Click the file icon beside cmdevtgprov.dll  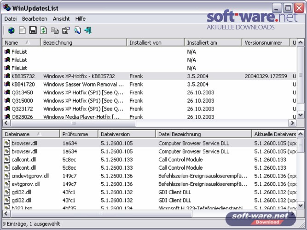7,176
